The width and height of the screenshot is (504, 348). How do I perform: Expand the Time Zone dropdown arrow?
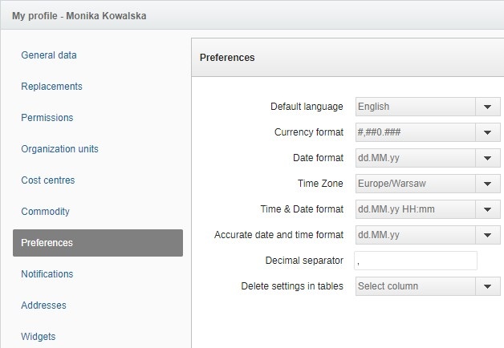coord(487,184)
